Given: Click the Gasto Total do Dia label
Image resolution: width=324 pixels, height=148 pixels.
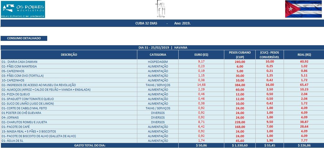Looking at the screenshot, I should coord(89,145).
